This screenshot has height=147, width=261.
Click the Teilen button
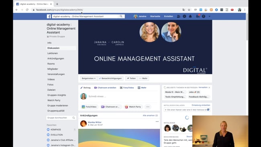click(131, 78)
